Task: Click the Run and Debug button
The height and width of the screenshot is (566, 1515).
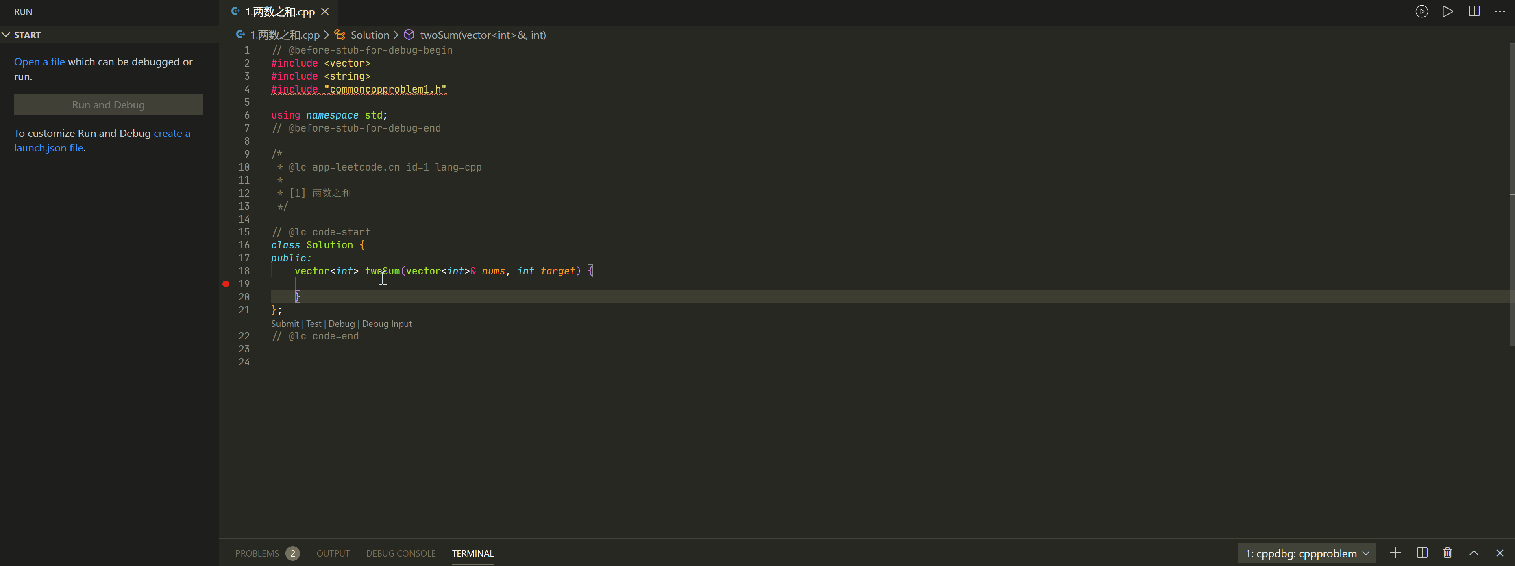Action: tap(108, 104)
